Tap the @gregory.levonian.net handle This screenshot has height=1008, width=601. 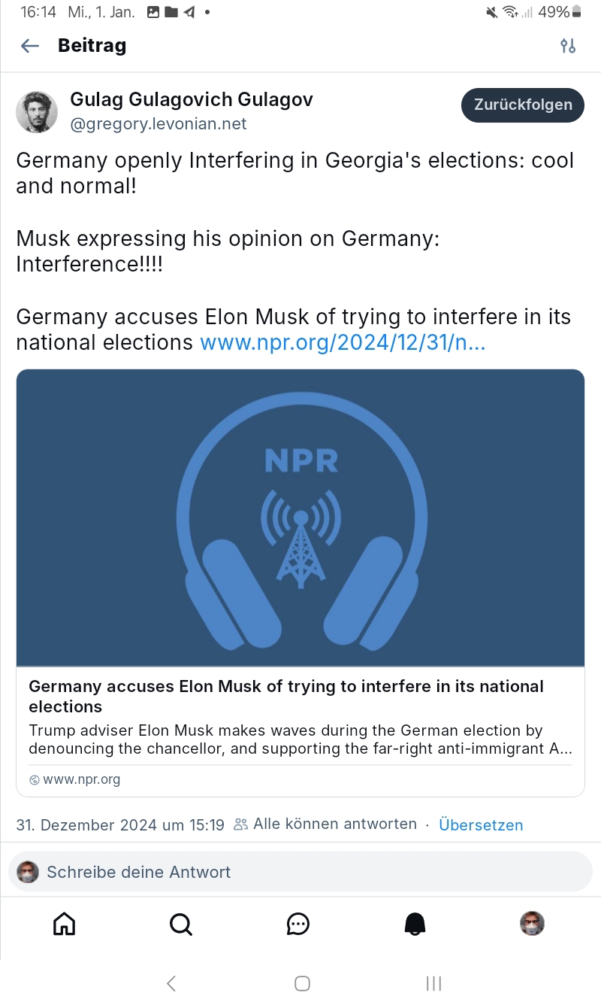click(x=159, y=124)
